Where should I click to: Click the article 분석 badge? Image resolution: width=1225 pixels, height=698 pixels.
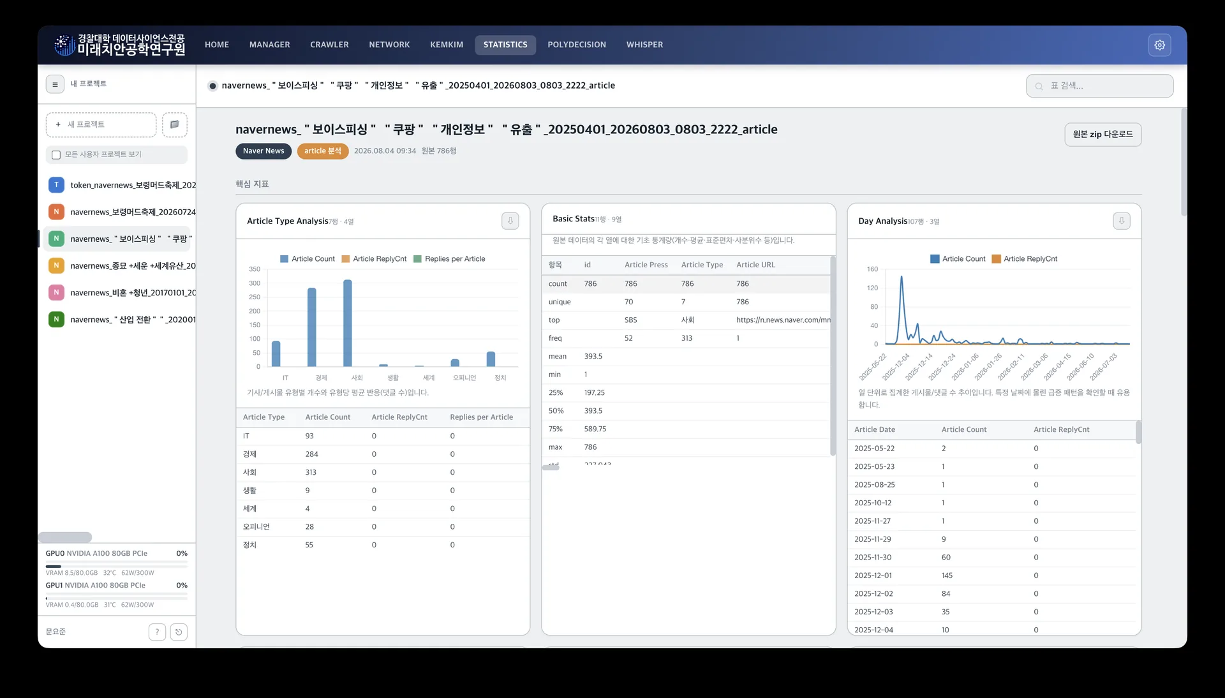tap(322, 151)
